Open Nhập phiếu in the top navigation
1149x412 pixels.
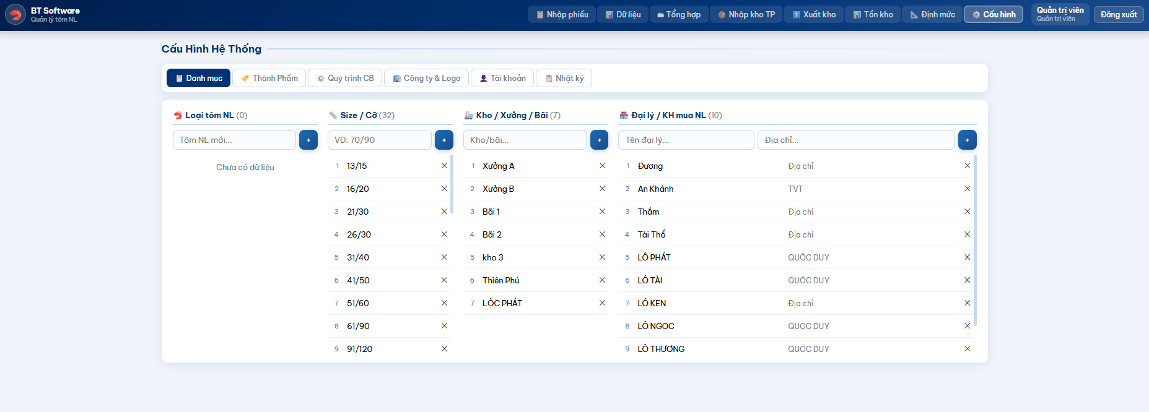(561, 14)
